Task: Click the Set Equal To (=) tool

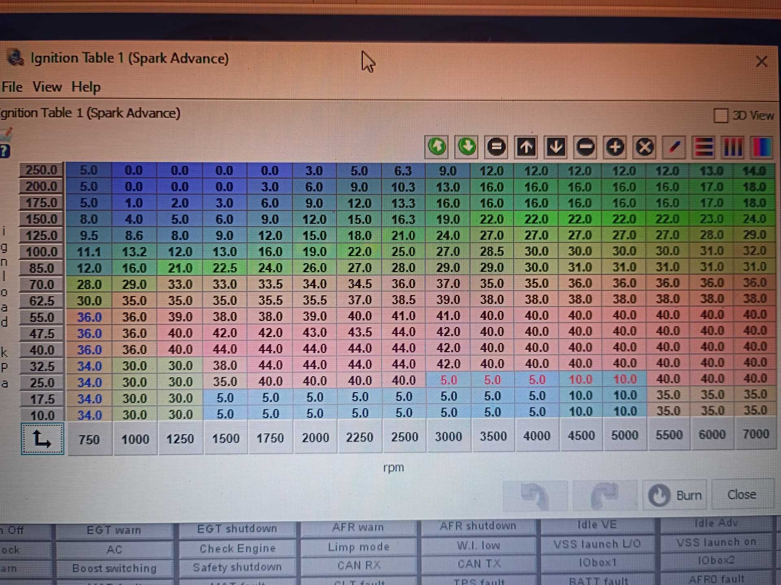Action: (496, 147)
